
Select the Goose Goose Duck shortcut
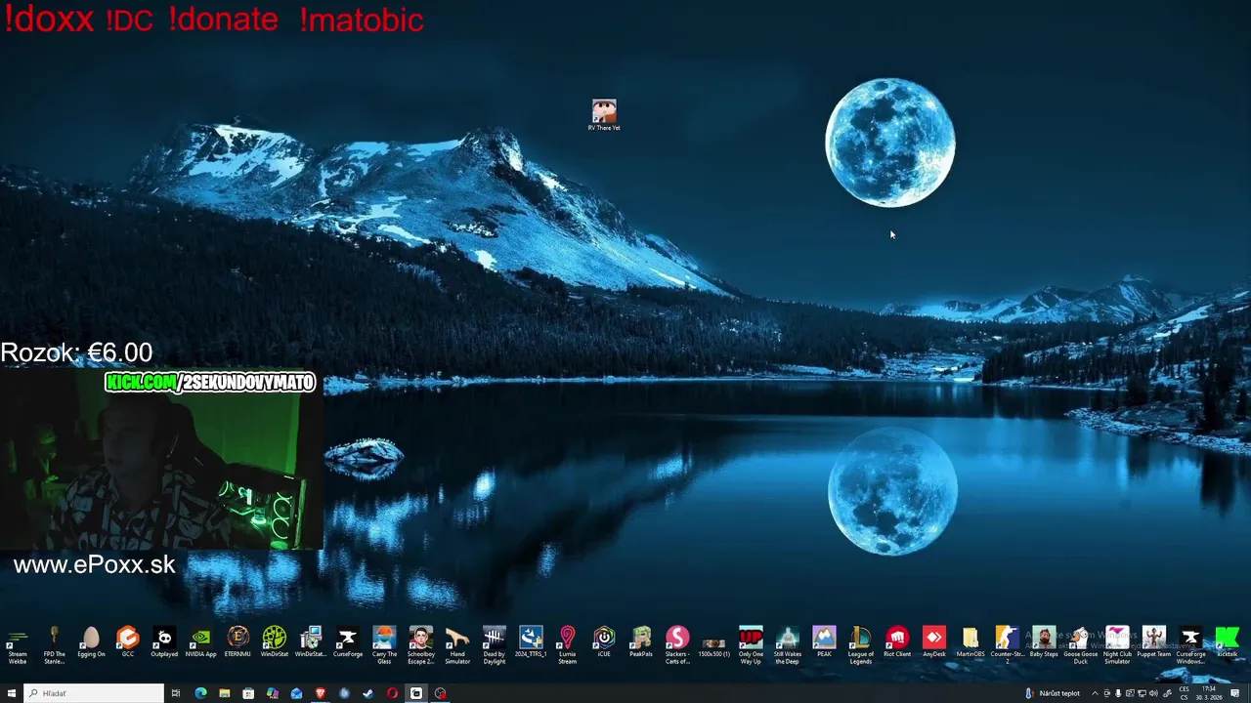tap(1081, 645)
